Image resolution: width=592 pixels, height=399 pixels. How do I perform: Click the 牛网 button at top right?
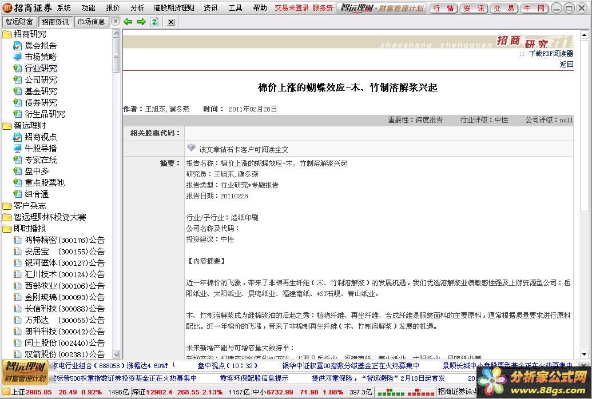(534, 9)
